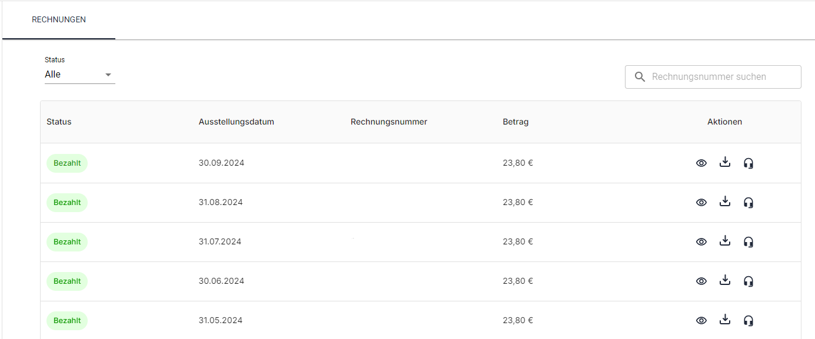Download the invoice dated 31.08.2024
The image size is (815, 339).
pyautogui.click(x=725, y=202)
